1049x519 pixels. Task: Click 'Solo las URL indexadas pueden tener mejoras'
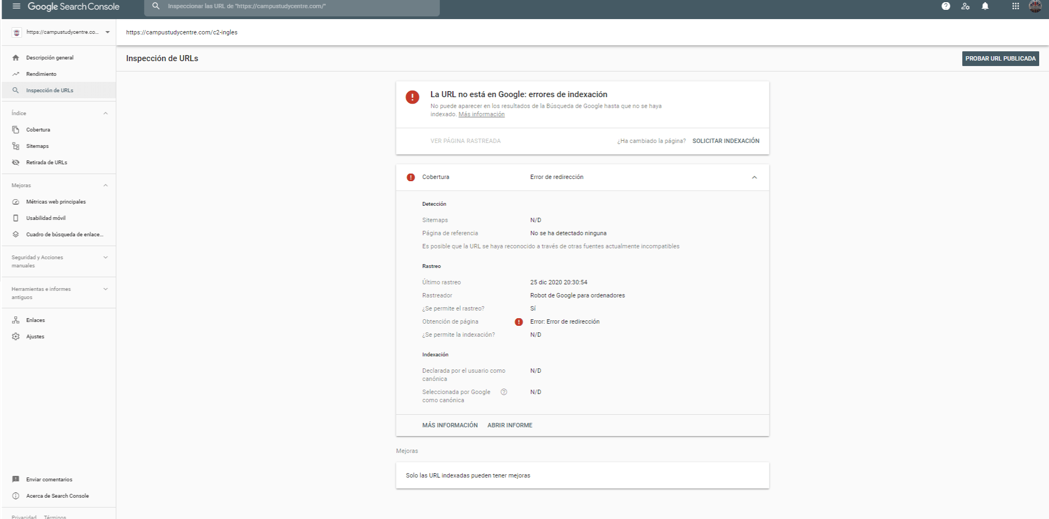tap(468, 476)
